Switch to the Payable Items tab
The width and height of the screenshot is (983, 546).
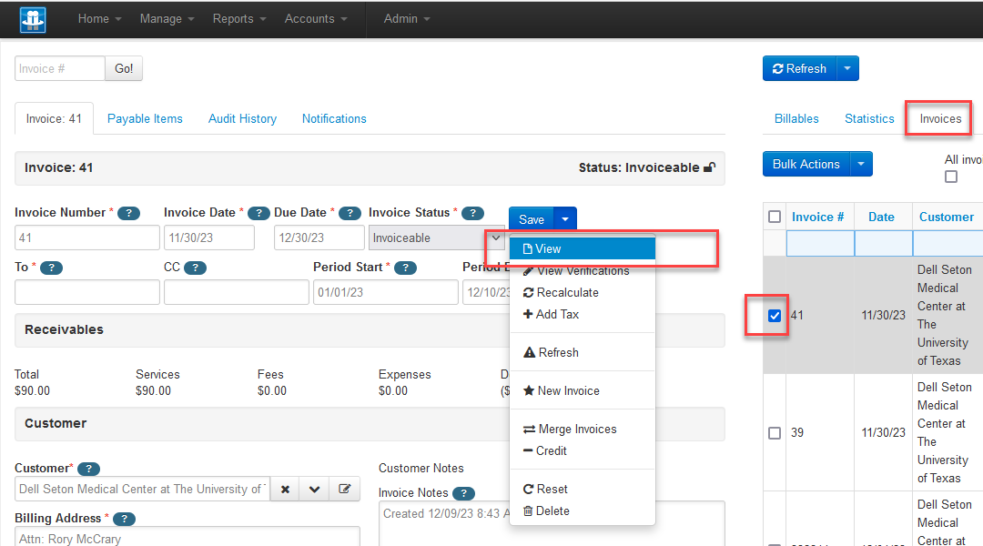tap(145, 118)
